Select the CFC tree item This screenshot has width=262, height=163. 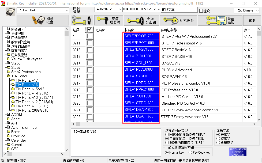pyautogui.click(x=15, y=149)
